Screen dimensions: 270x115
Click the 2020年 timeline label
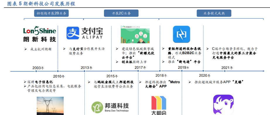(205, 75)
